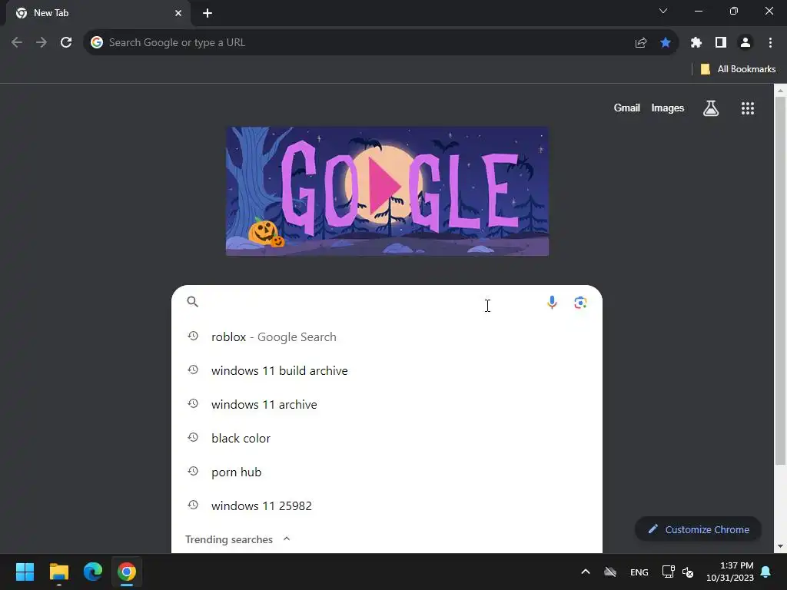Click the ENG language indicator
787x590 pixels.
click(639, 572)
